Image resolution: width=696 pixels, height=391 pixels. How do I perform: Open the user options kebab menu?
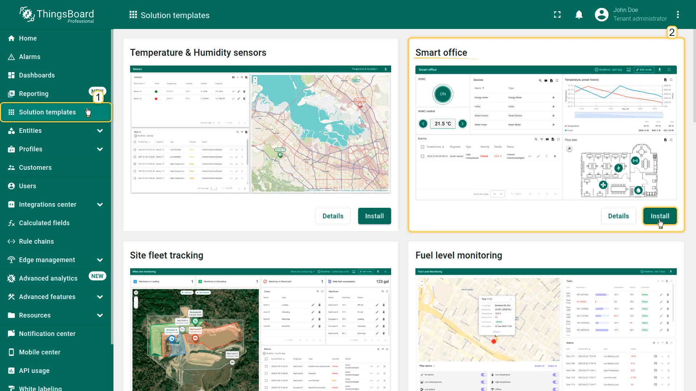click(x=678, y=14)
